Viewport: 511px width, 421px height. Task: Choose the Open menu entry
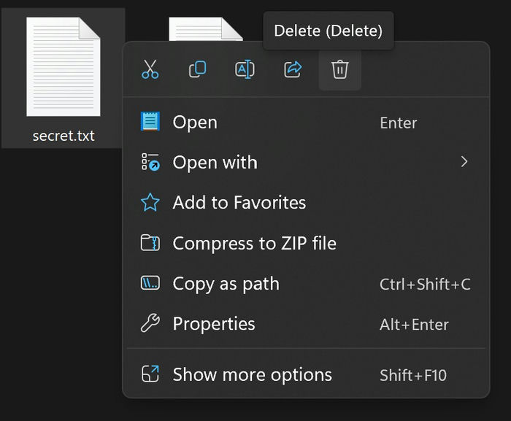tap(195, 123)
